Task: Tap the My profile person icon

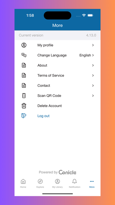Action: tap(24, 45)
